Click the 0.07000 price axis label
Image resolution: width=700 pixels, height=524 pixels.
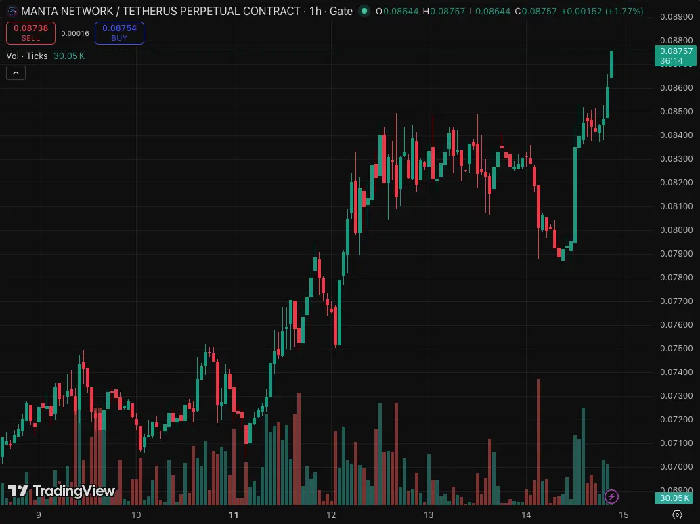[x=676, y=467]
